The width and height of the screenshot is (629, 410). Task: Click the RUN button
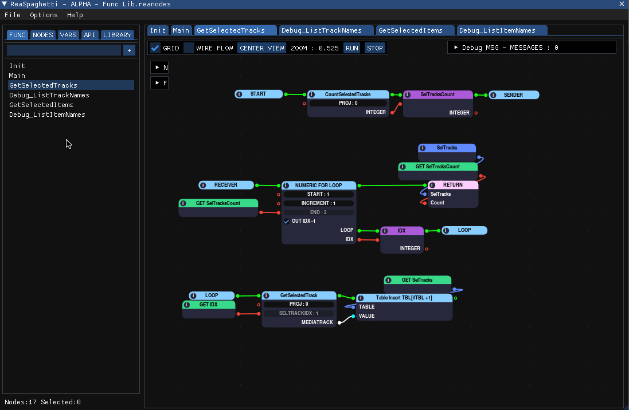pyautogui.click(x=352, y=48)
